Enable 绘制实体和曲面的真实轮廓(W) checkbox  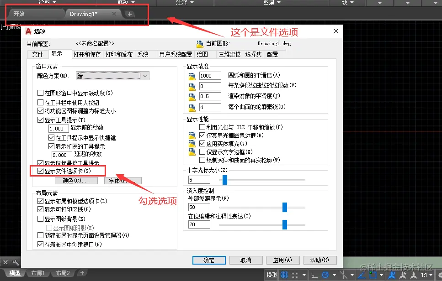pyautogui.click(x=202, y=160)
